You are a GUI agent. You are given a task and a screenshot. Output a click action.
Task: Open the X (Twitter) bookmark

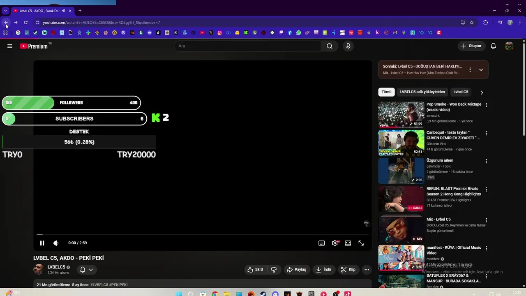click(211, 32)
